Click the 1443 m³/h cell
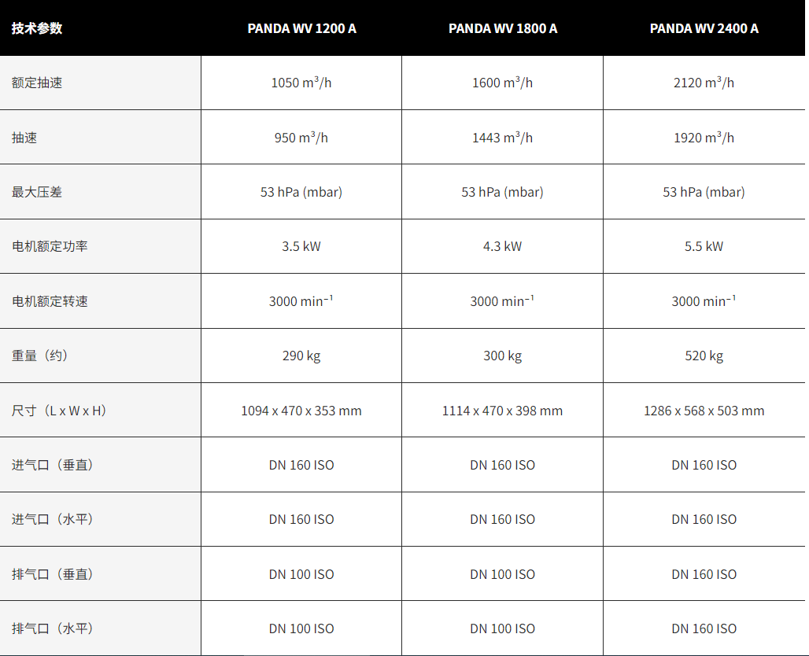This screenshot has height=656, width=809. [503, 137]
